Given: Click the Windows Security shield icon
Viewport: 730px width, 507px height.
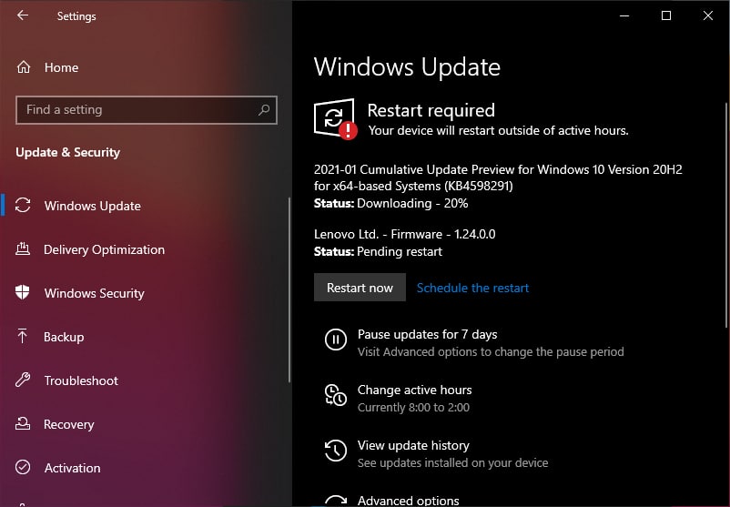Looking at the screenshot, I should pos(23,292).
